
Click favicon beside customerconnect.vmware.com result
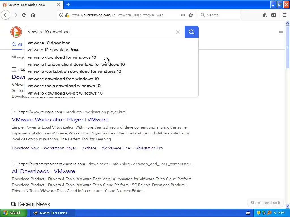(x=14, y=164)
